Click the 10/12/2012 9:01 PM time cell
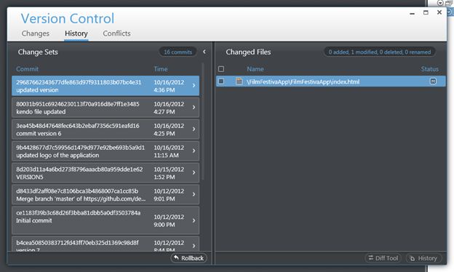The width and height of the screenshot is (454, 272). (x=169, y=195)
